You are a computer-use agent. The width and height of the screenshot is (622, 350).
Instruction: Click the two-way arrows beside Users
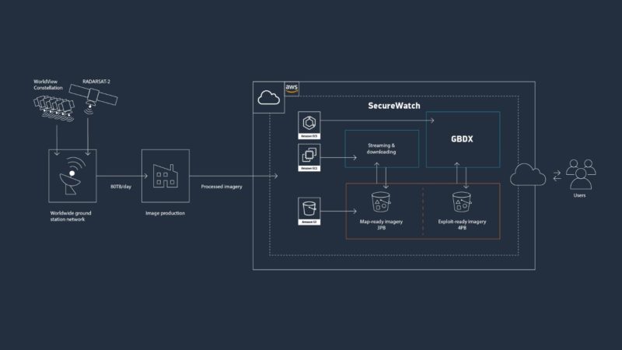557,176
